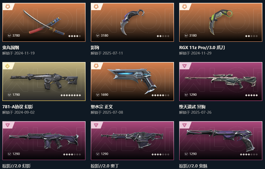The height and width of the screenshot is (169, 265).
Task: Click the gold tier badge on 781-A协议 幻影
Action: coord(8,66)
